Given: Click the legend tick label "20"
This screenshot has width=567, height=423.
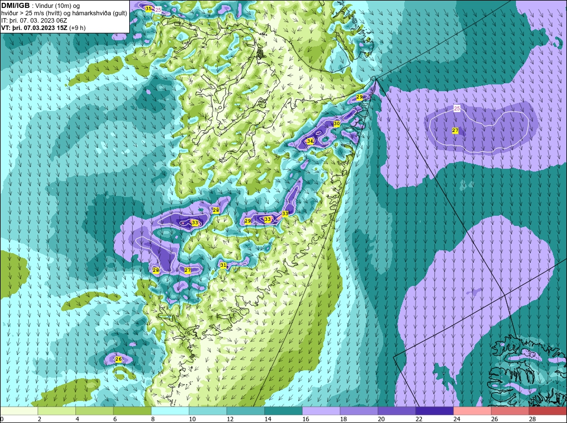Looking at the screenshot, I should pyautogui.click(x=381, y=419).
